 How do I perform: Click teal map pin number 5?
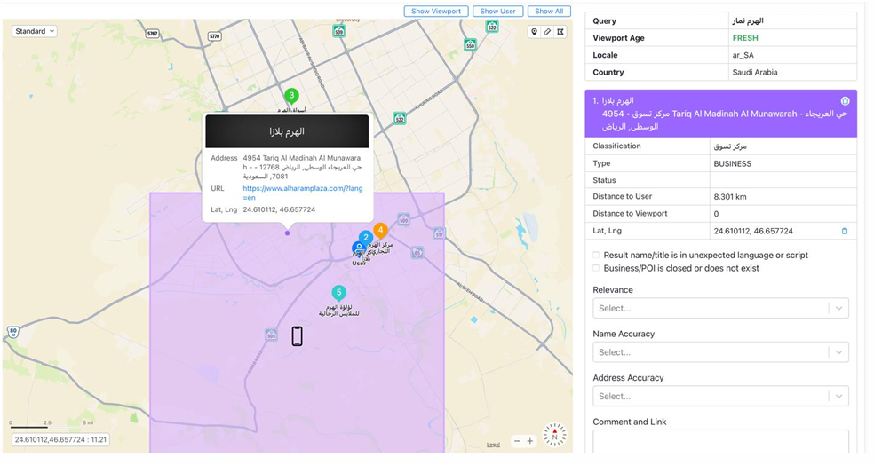point(338,293)
